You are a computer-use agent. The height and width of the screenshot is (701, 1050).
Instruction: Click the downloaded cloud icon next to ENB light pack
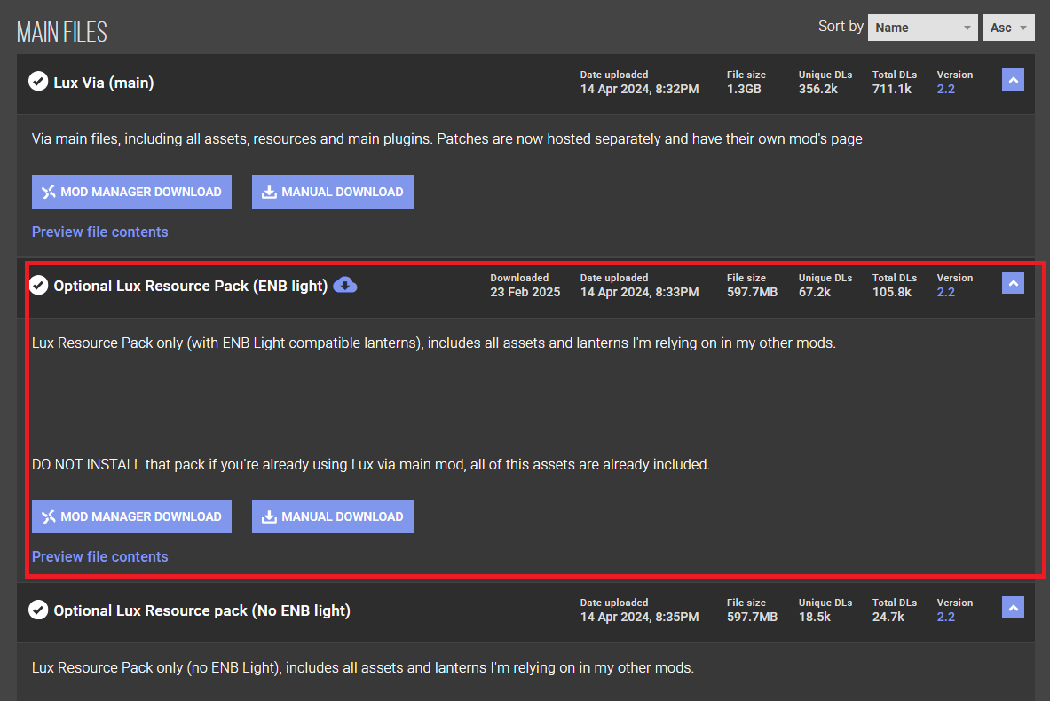click(345, 285)
